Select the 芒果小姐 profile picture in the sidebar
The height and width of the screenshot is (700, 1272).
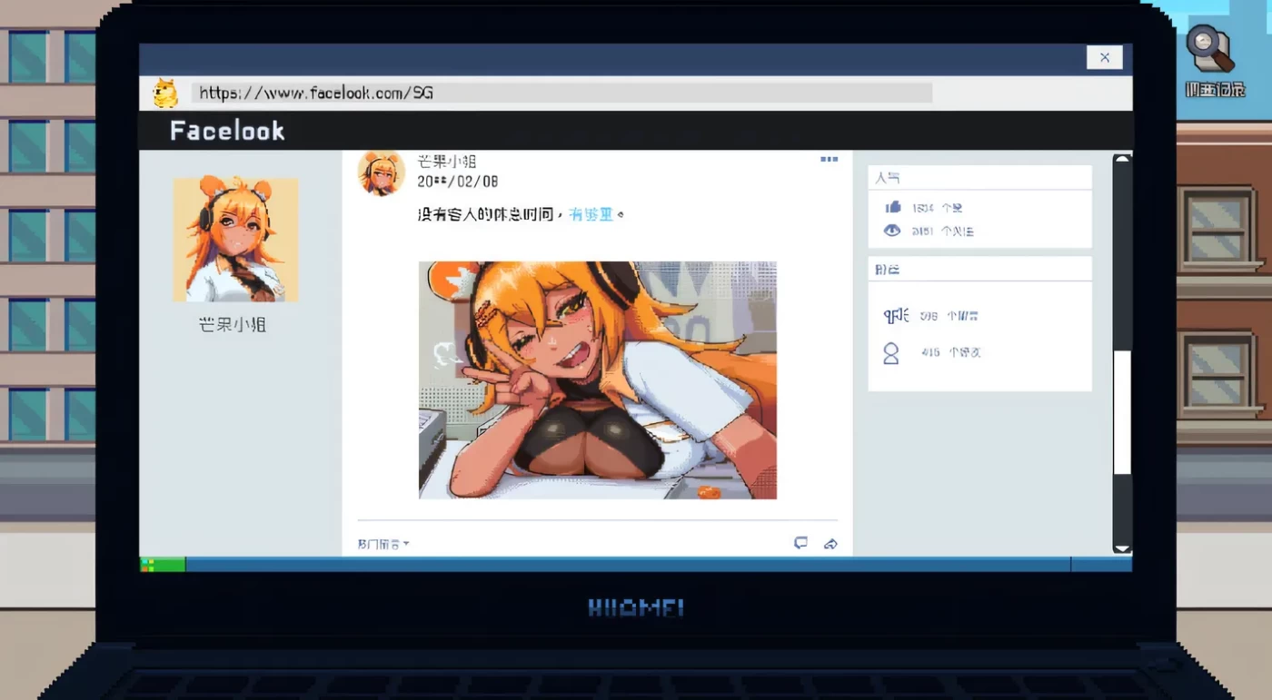[x=235, y=239]
